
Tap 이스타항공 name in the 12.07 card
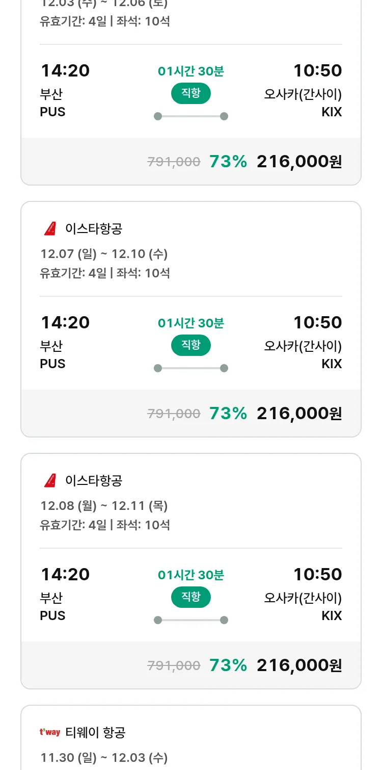(x=94, y=228)
